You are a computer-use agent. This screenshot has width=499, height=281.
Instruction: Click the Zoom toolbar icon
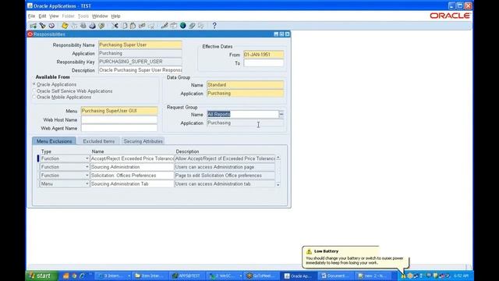(x=174, y=26)
